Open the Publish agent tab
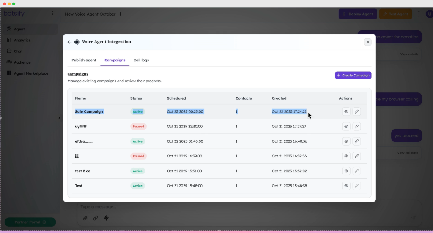The image size is (433, 233). click(84, 60)
